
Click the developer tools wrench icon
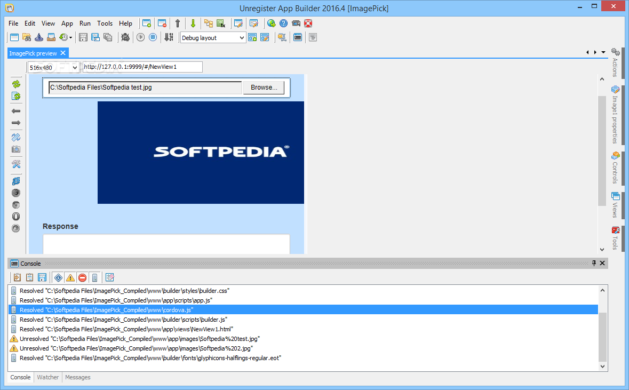point(16,164)
